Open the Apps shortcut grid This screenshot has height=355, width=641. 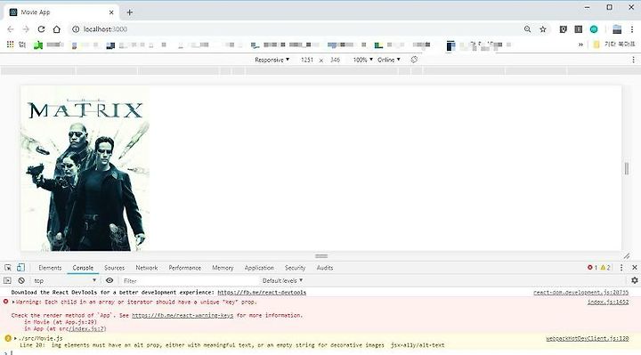10,44
